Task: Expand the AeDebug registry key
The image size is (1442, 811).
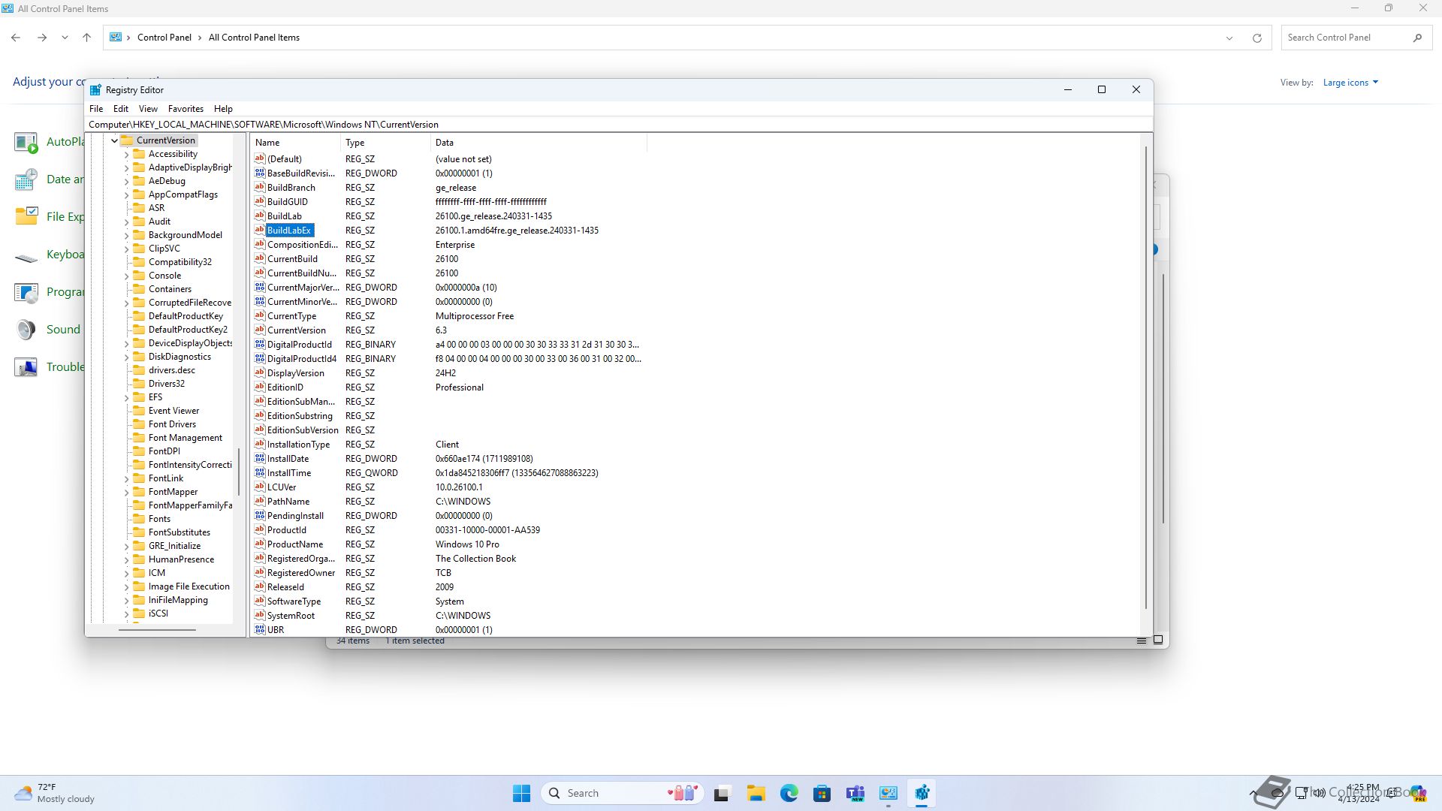Action: pos(126,181)
